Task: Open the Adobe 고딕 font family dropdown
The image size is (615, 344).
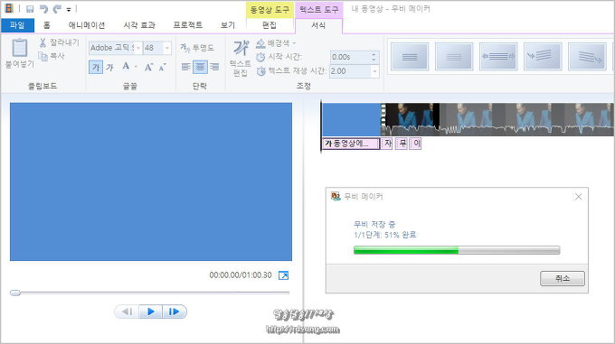Action: point(138,48)
